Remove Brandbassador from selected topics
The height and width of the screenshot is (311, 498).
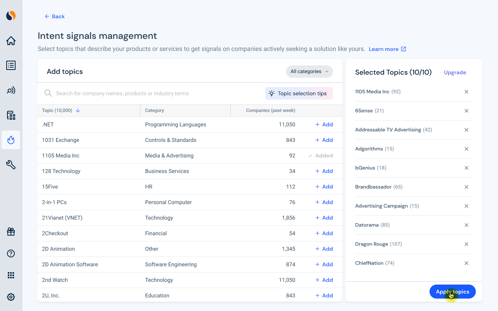tap(466, 187)
